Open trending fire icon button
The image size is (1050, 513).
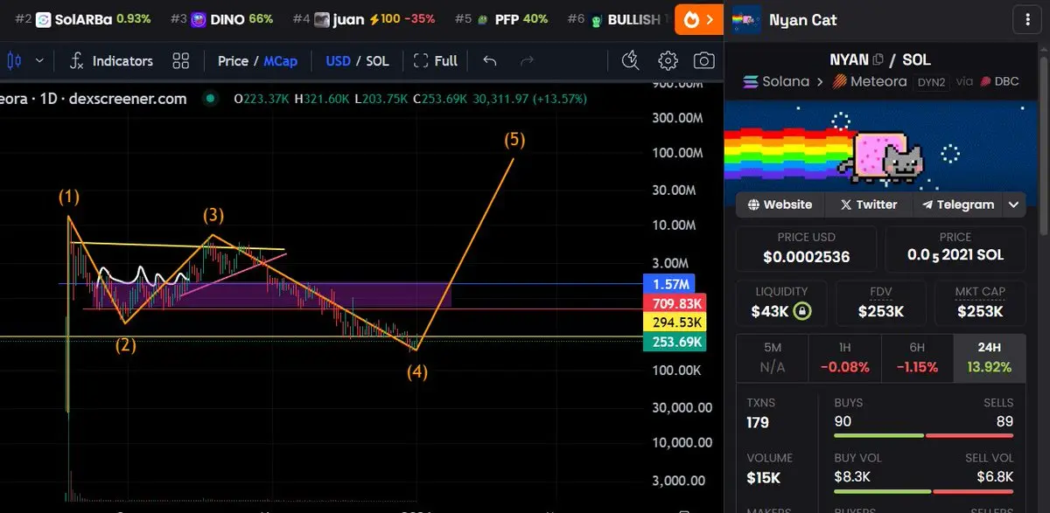point(698,19)
